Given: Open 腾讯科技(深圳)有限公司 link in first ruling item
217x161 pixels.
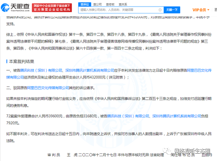Looking at the screenshot, I should click(x=41, y=70).
